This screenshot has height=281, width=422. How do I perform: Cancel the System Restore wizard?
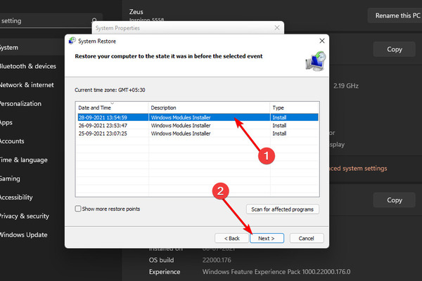tap(307, 238)
